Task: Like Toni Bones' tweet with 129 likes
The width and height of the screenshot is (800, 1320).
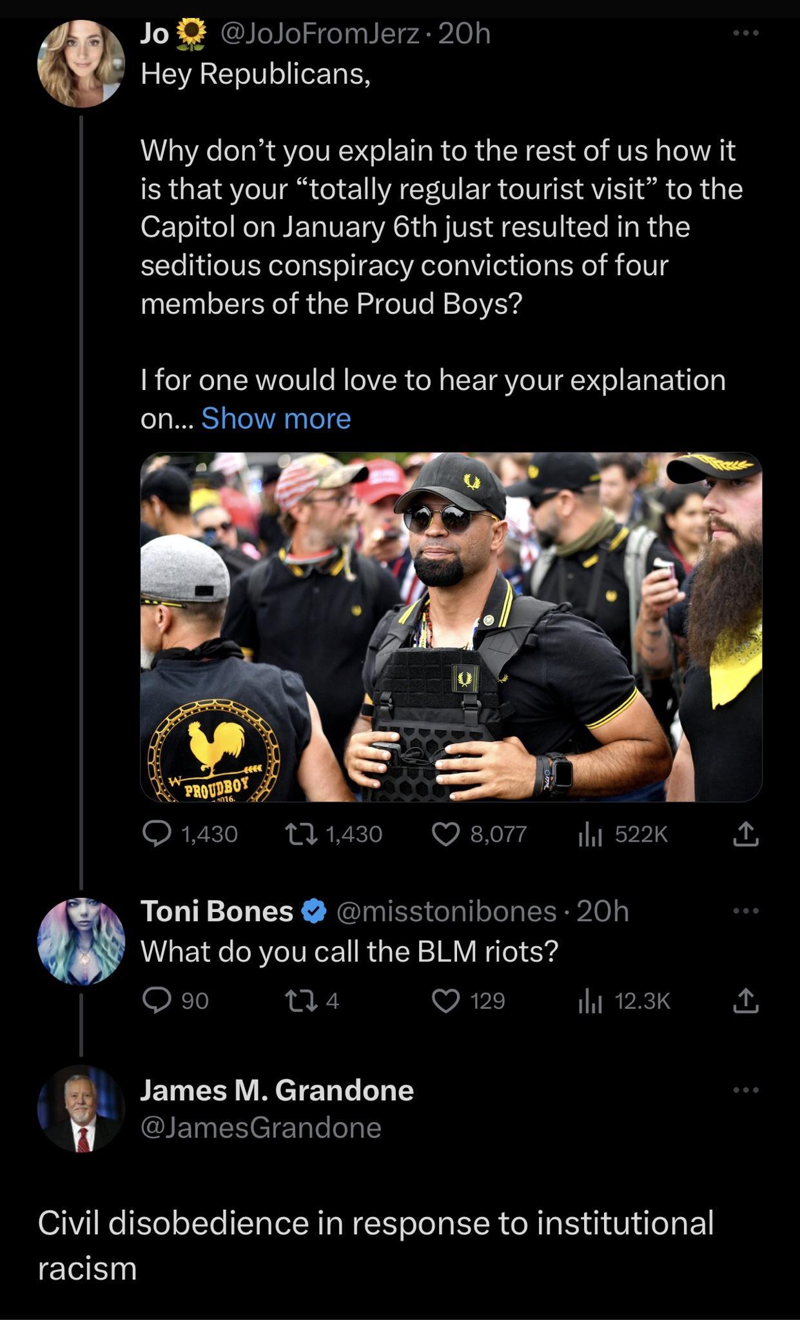Action: 445,1001
